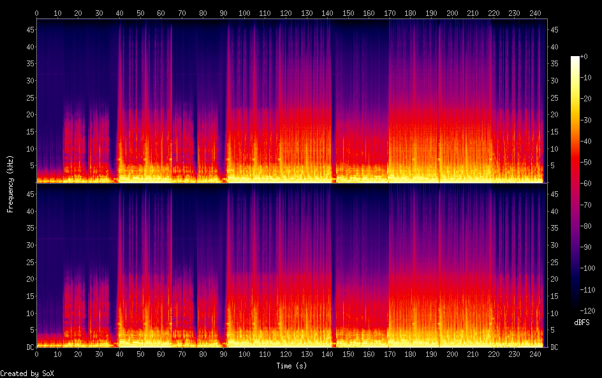This screenshot has width=602, height=378.
Task: Select the "-120" colorbar scale label
Action: 587,311
